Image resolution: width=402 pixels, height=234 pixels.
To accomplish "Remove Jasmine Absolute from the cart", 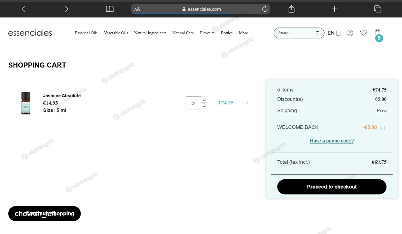I will coord(246,102).
